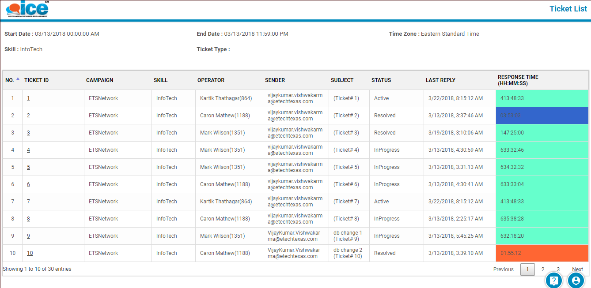Sort table by Status column header
Screen dimensions: 591x288
pos(381,80)
